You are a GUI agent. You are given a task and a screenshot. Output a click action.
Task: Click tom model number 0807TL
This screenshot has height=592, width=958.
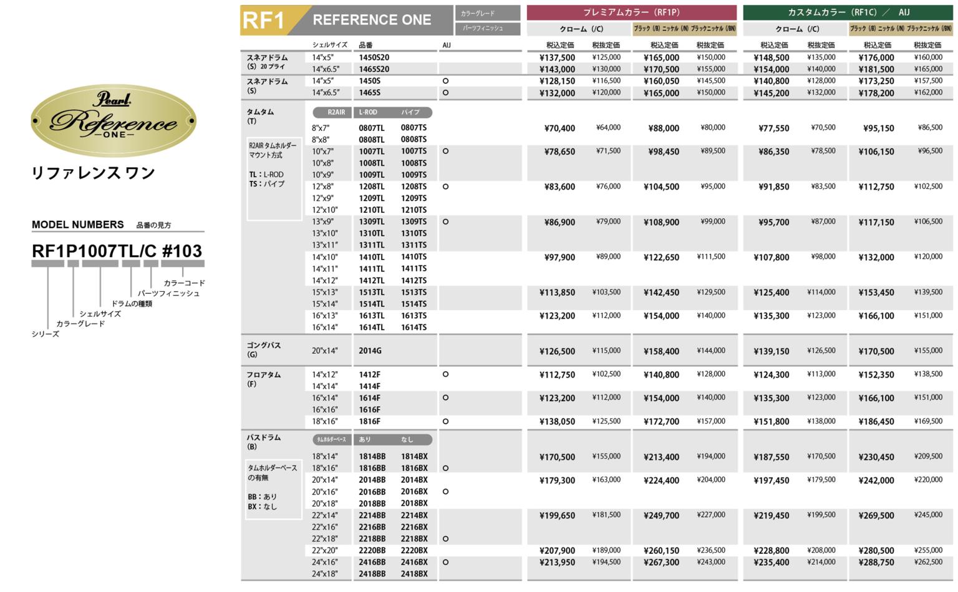tap(372, 128)
